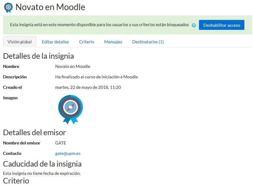Click the 'Nombre del emisor' label
This screenshot has height=185, width=253.
22,143
